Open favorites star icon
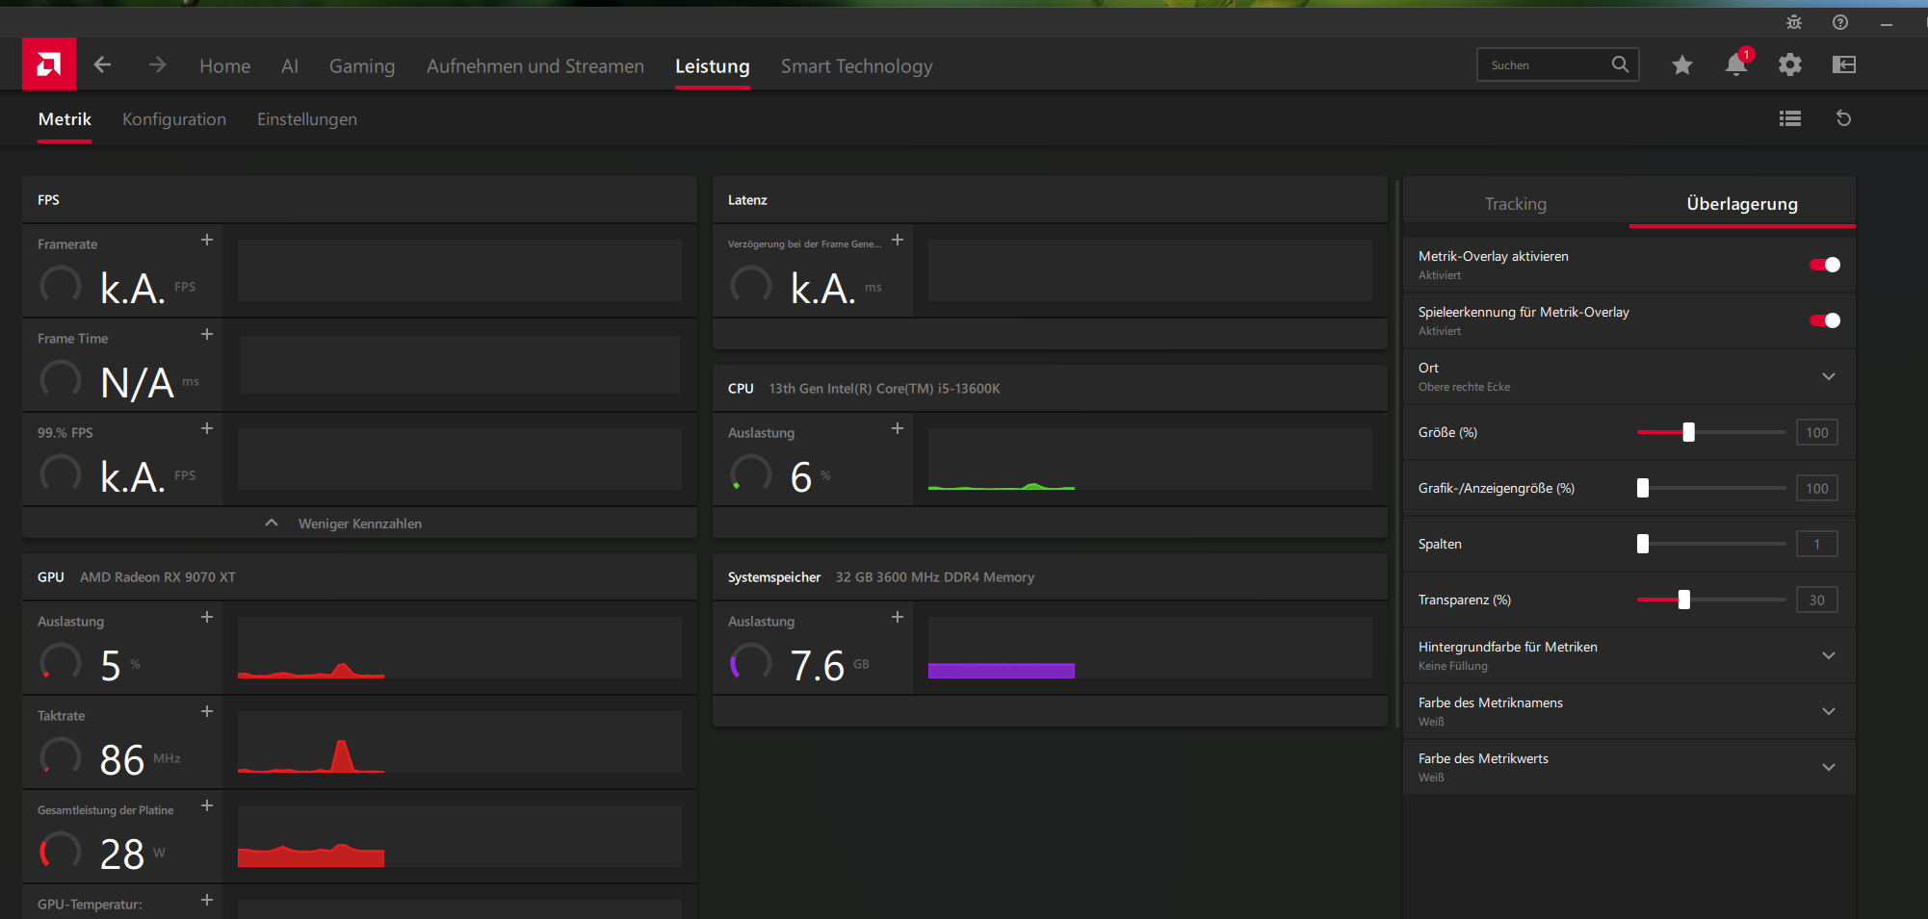Screen dimensions: 1928x919 pyautogui.click(x=1682, y=64)
